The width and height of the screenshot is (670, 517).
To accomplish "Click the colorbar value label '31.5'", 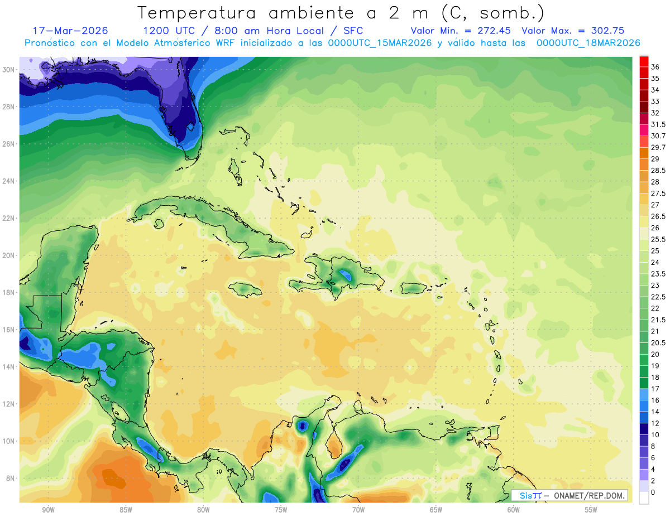I will (x=658, y=124).
